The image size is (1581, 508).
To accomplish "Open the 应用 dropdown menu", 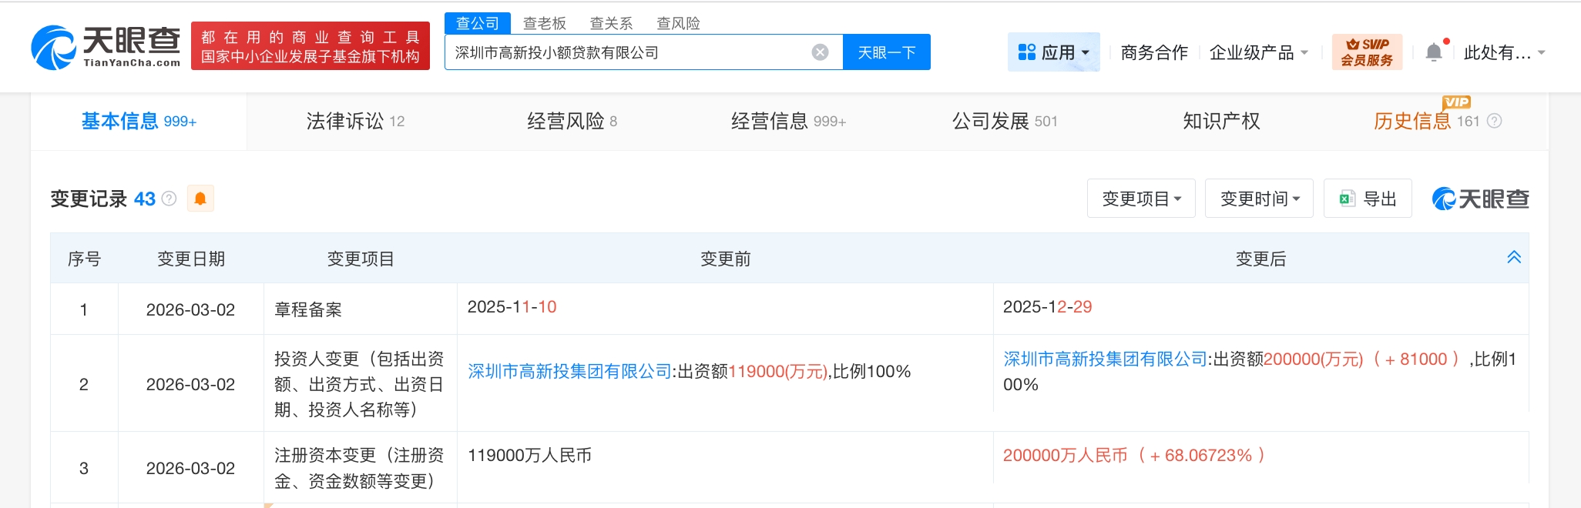I will click(1053, 52).
